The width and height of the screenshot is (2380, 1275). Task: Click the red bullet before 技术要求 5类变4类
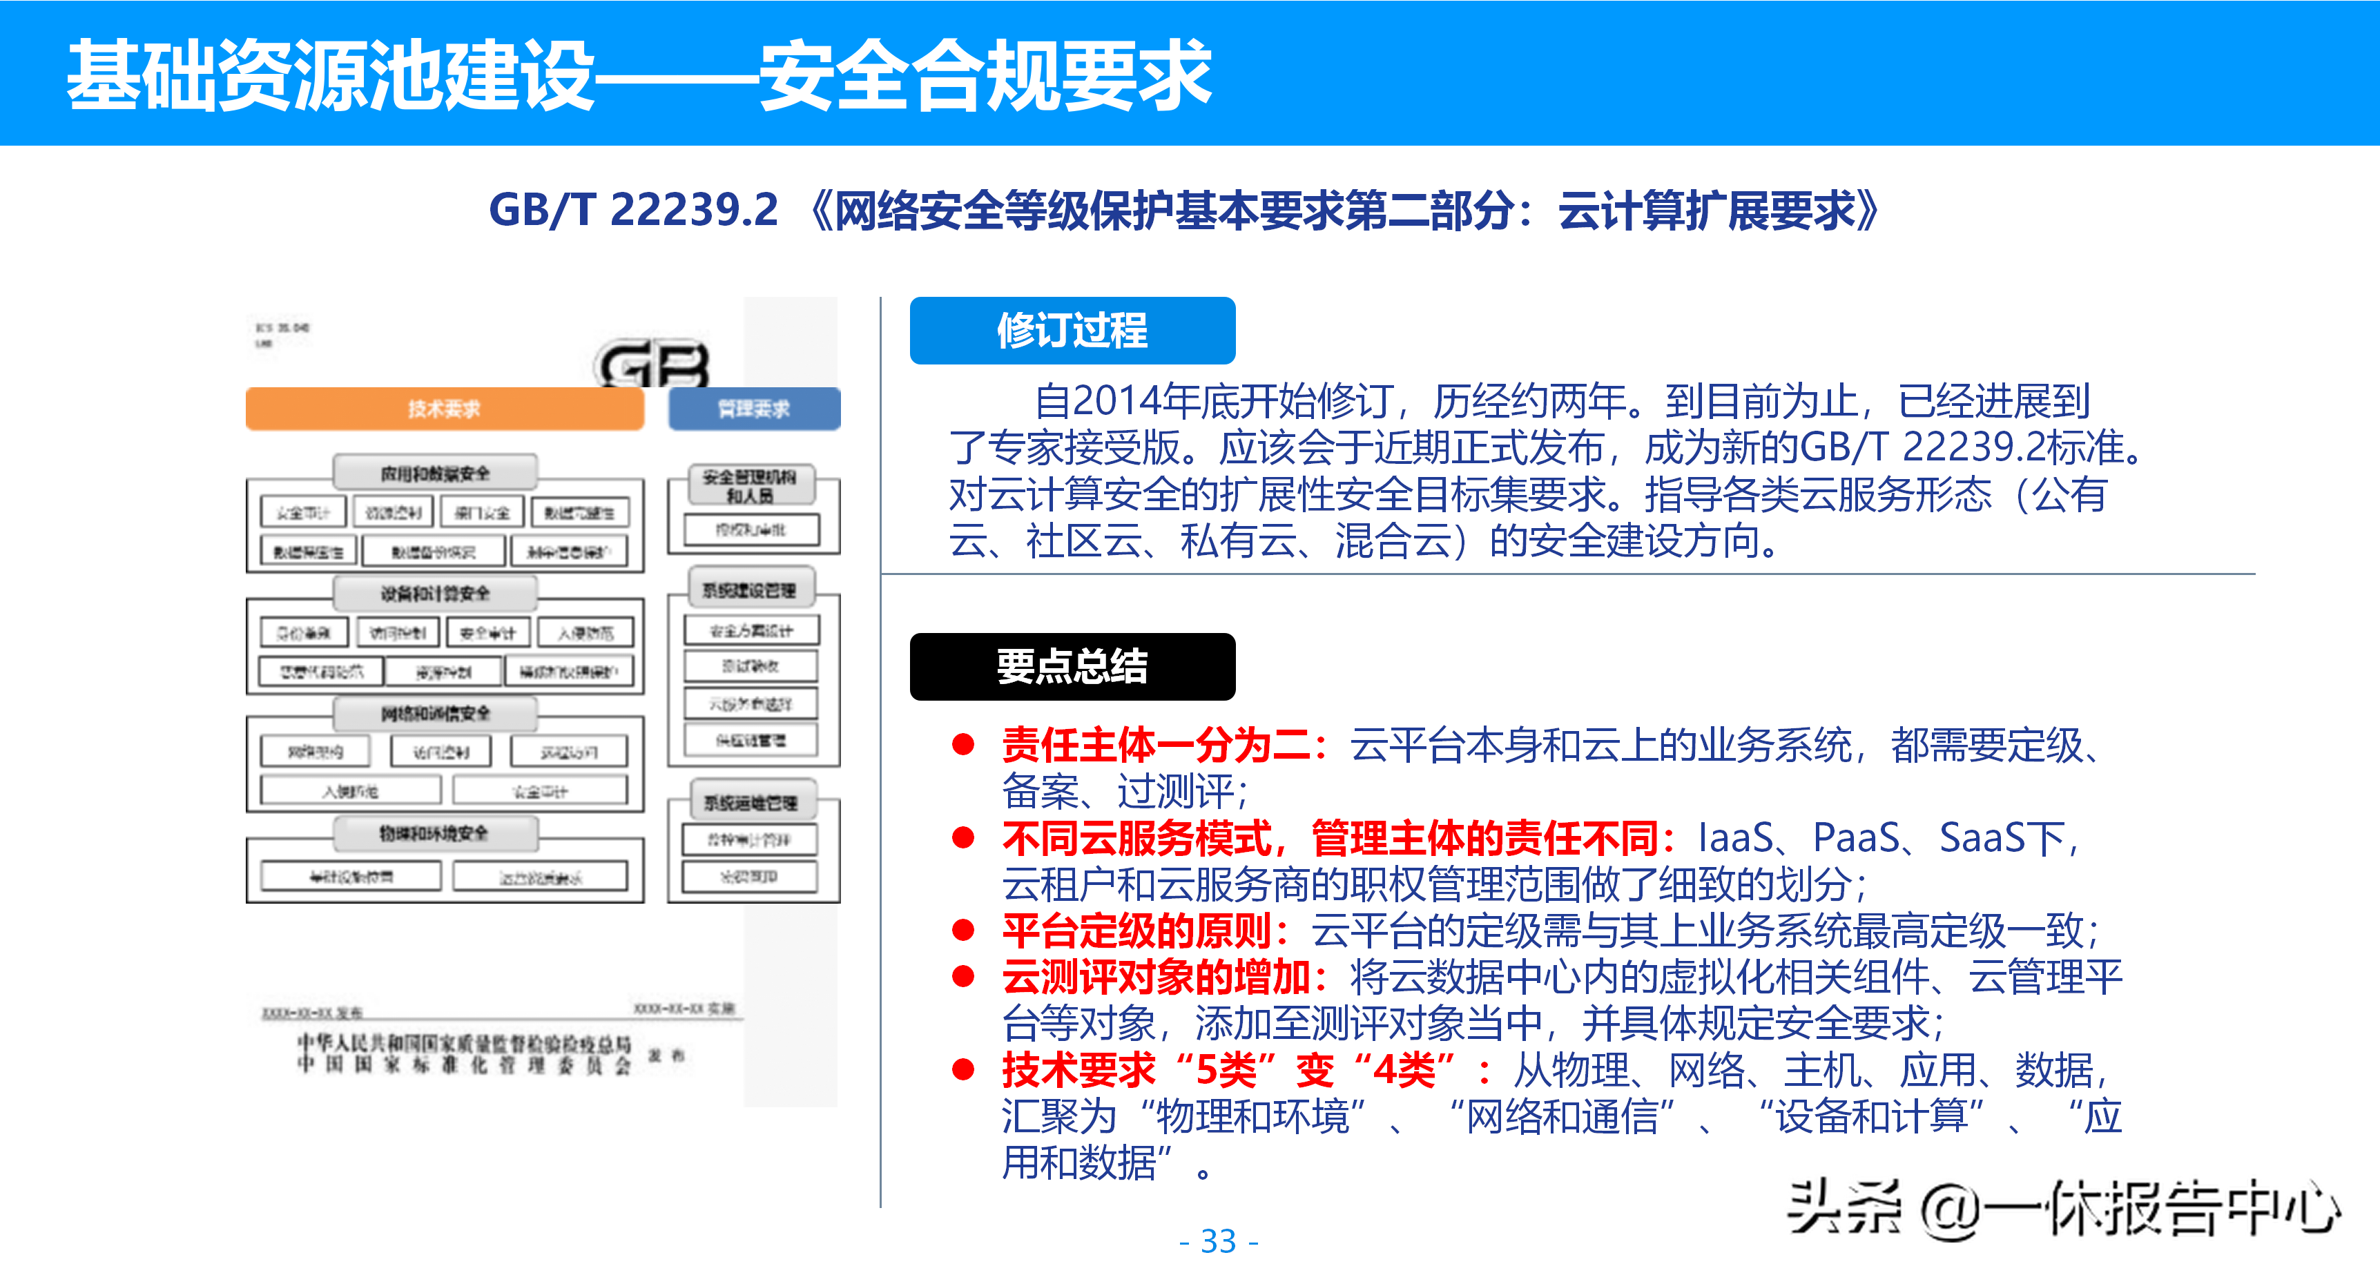(962, 1070)
